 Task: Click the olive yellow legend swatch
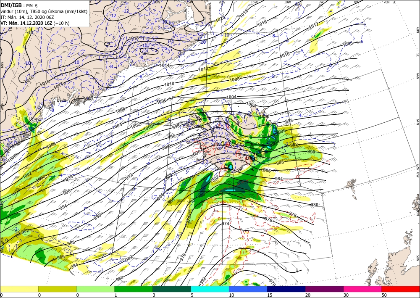57,289
